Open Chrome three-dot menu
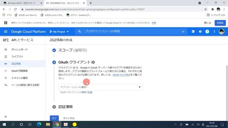This screenshot has width=228, height=128. click(224, 9)
